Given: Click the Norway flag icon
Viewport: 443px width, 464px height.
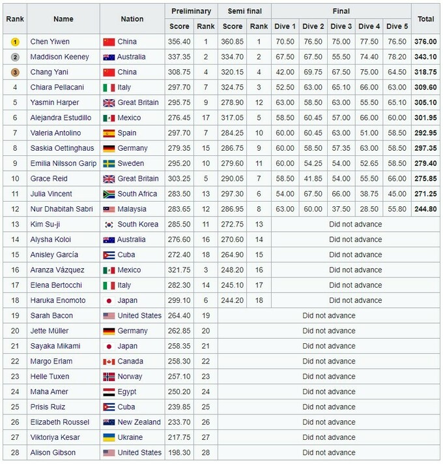Looking at the screenshot, I should pyautogui.click(x=109, y=377).
